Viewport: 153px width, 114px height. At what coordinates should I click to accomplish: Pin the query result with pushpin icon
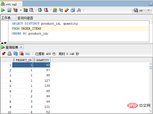4,54
